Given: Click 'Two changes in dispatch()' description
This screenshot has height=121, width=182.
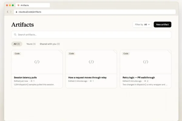Looking at the screenshot, I should pos(145,84).
